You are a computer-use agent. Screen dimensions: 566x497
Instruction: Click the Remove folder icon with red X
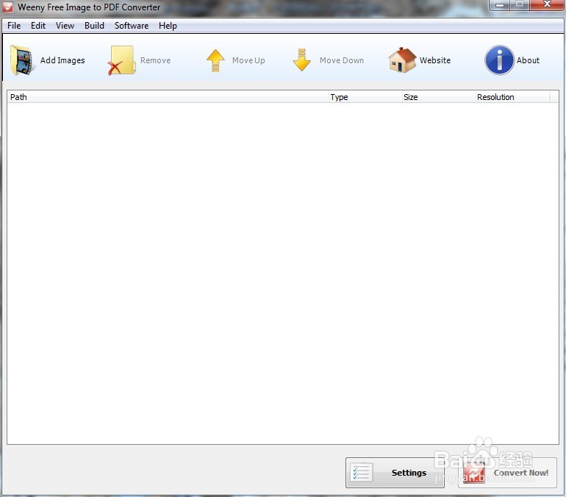pyautogui.click(x=121, y=60)
